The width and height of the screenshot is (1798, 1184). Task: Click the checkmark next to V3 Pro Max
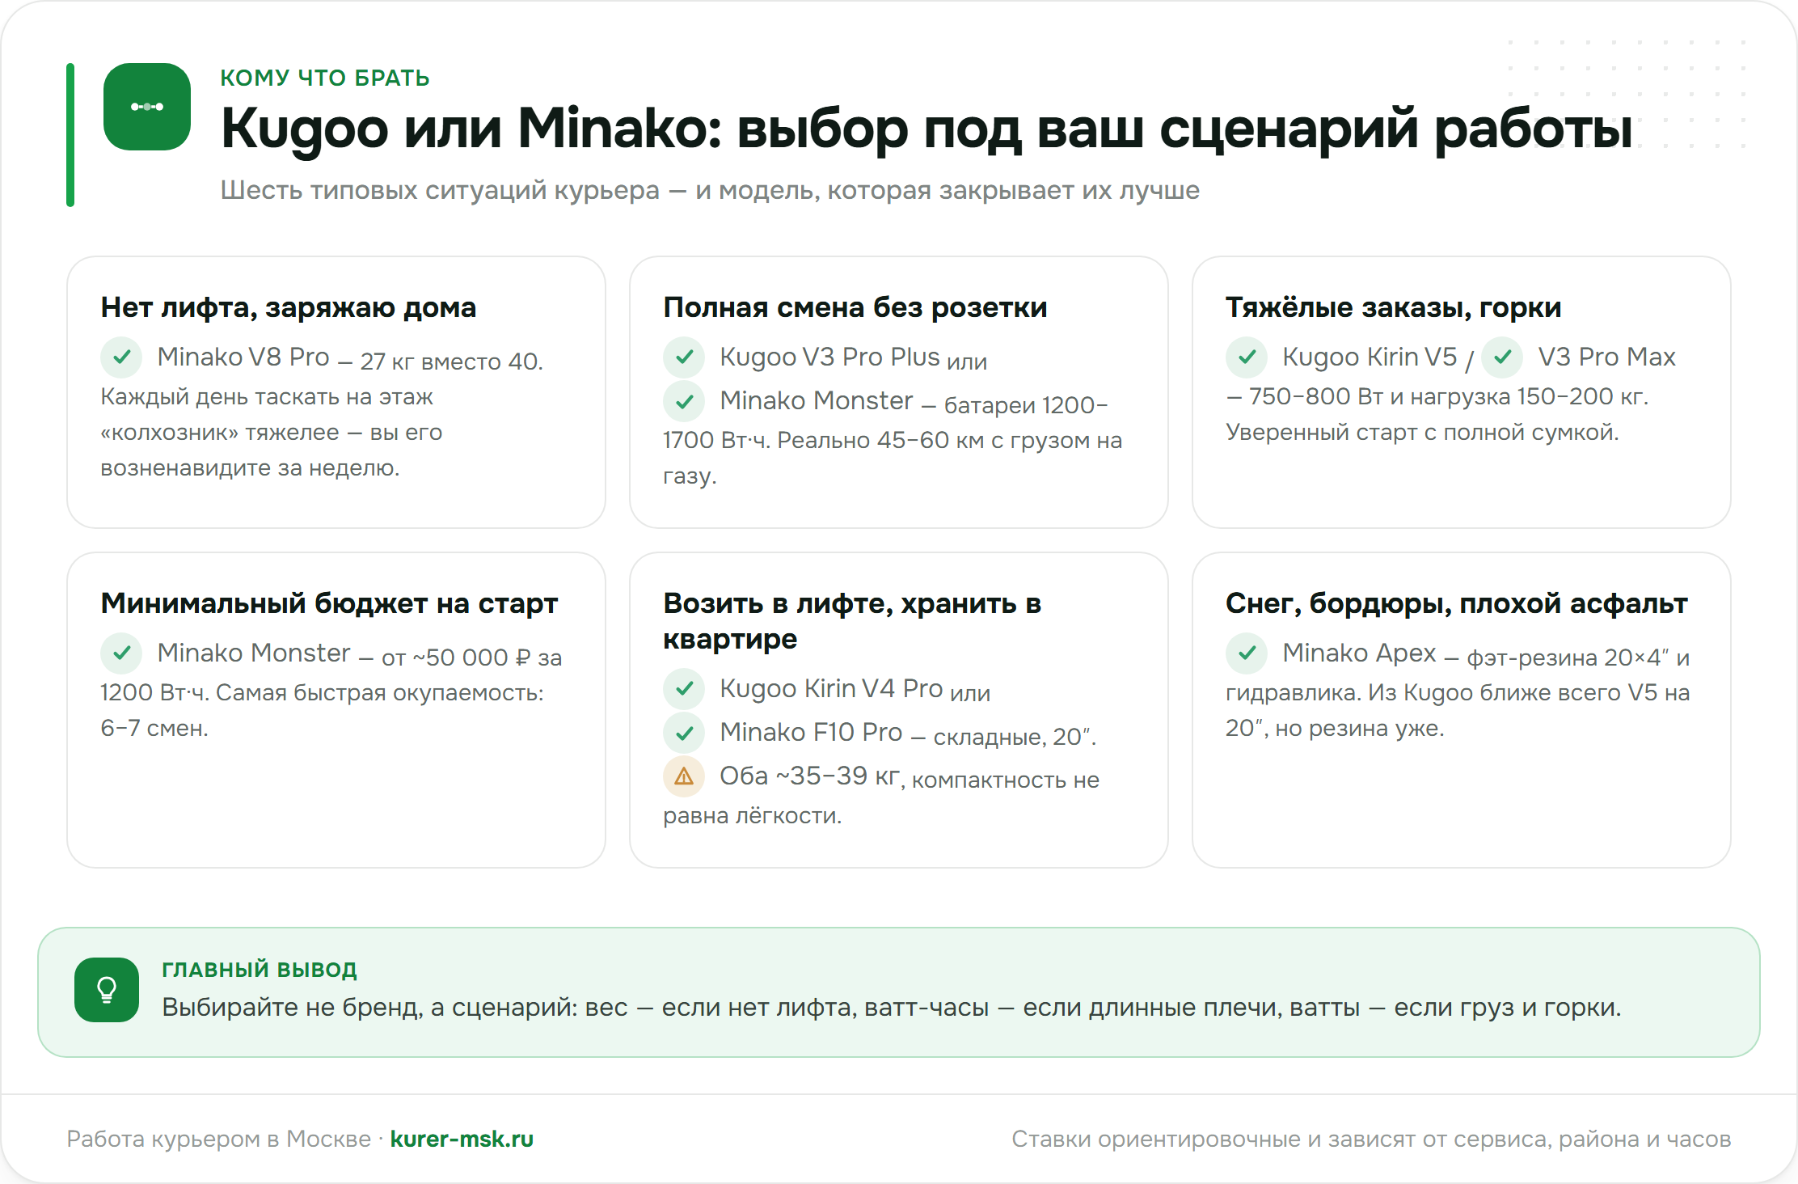click(x=1502, y=357)
